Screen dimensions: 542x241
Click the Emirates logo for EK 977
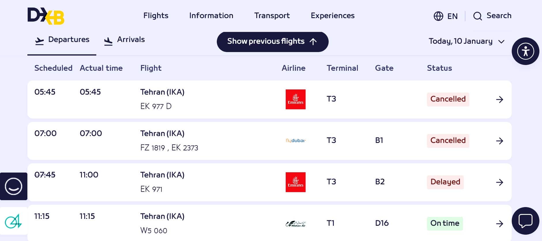[x=296, y=100]
